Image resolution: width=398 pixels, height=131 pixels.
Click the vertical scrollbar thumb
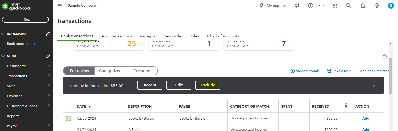391,75
